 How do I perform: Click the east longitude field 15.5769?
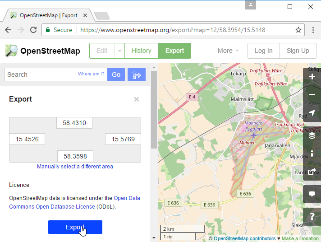coord(123,139)
